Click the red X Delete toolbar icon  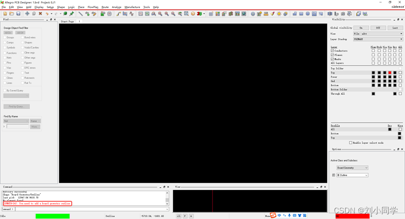pyautogui.click(x=40, y=14)
